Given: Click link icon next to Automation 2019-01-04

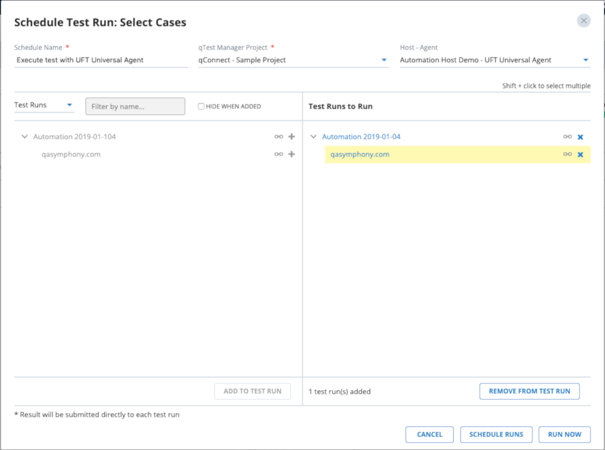Looking at the screenshot, I should (x=567, y=137).
